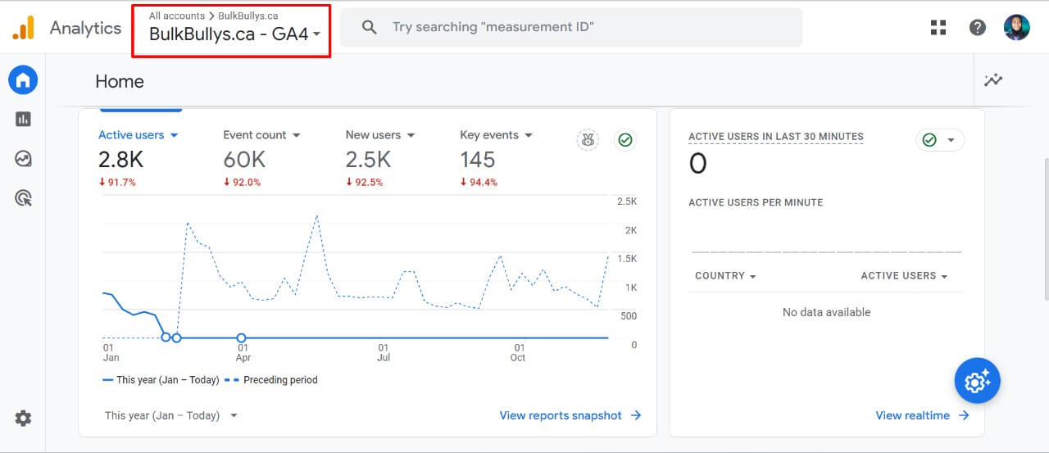Image resolution: width=1049 pixels, height=453 pixels.
Task: Open the Home icon in sidebar
Action: point(23,80)
